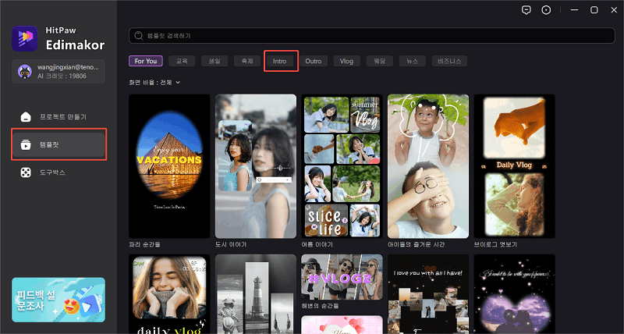Select the For You category tab
The width and height of the screenshot is (624, 334).
tap(146, 60)
